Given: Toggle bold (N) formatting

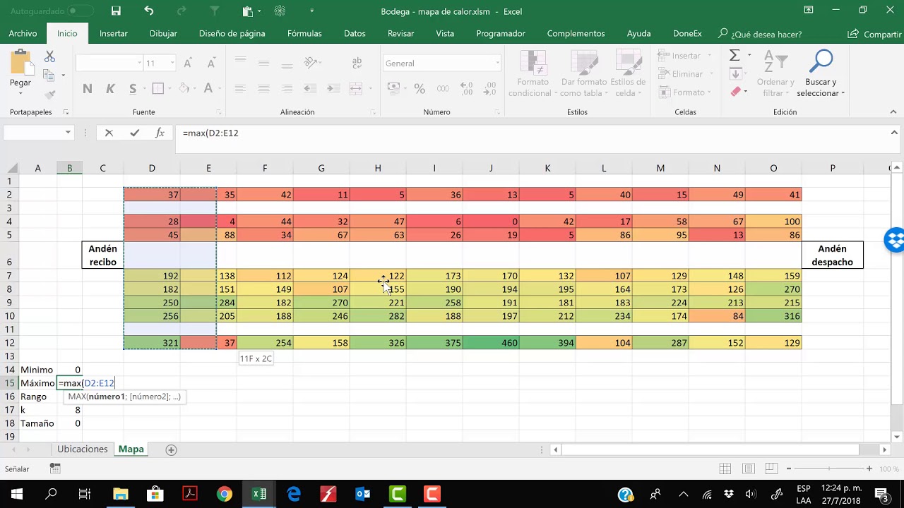Looking at the screenshot, I should coord(88,88).
